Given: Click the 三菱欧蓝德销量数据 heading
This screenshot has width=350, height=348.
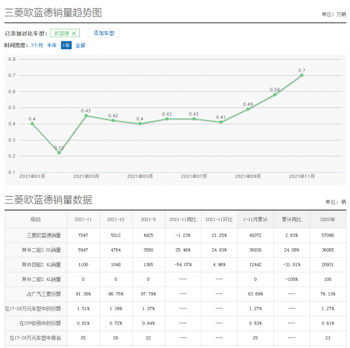Looking at the screenshot, I should (48, 200).
